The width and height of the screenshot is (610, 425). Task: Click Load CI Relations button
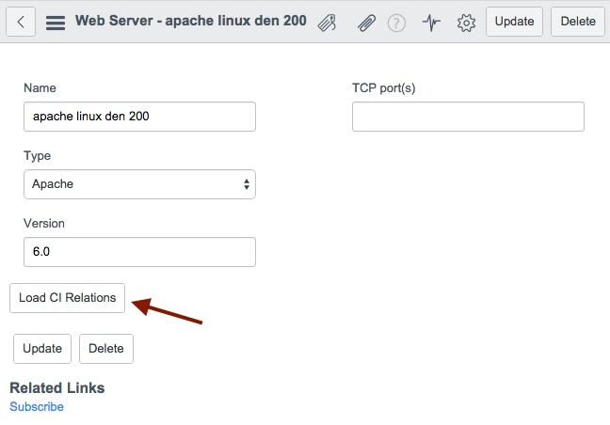(x=67, y=298)
